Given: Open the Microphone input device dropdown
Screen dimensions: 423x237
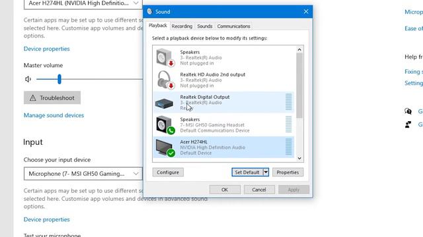Looking at the screenshot, I should 83,174.
